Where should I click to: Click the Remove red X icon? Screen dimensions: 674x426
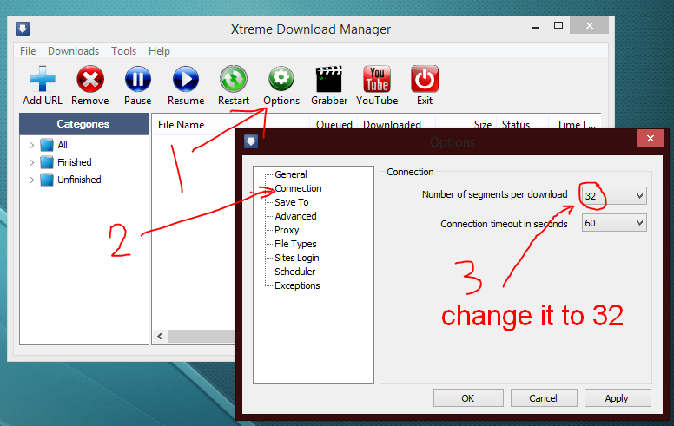(89, 79)
